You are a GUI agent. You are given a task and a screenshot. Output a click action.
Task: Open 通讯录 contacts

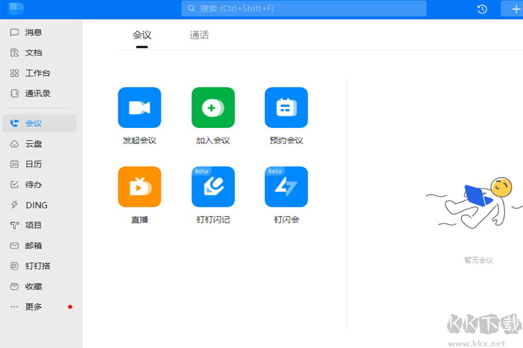pos(39,93)
